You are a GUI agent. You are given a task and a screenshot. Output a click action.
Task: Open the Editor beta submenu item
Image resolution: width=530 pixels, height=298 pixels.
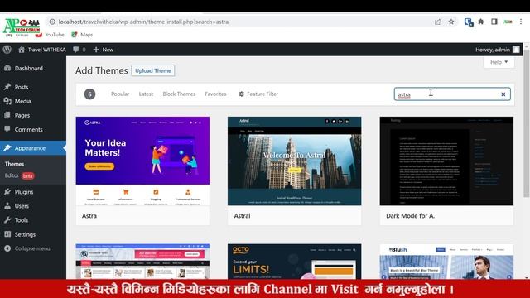[19, 175]
